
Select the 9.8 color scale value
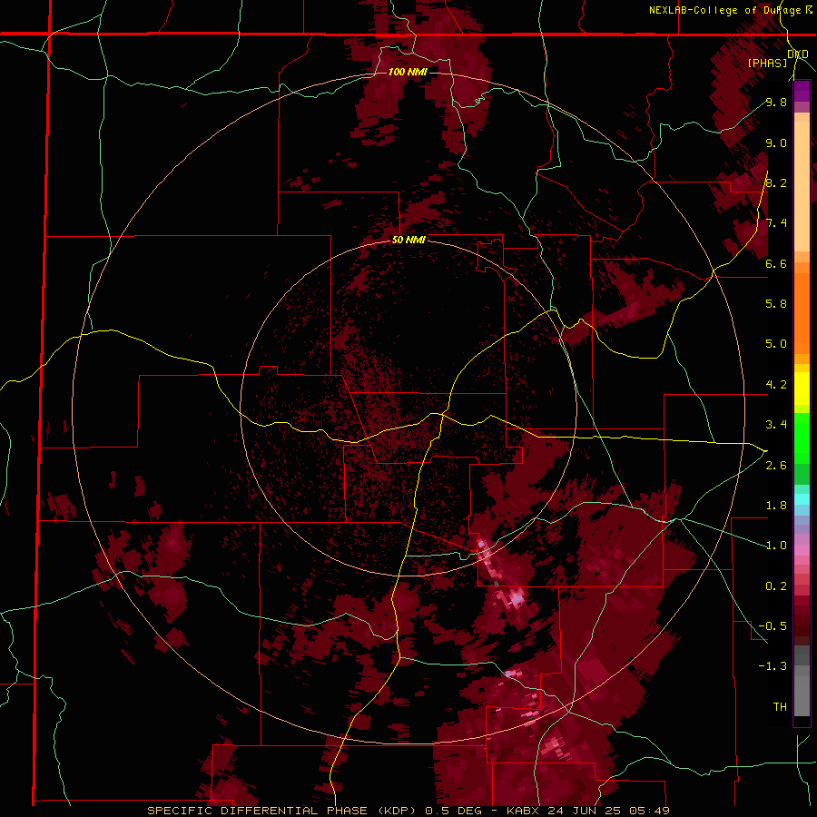point(776,102)
